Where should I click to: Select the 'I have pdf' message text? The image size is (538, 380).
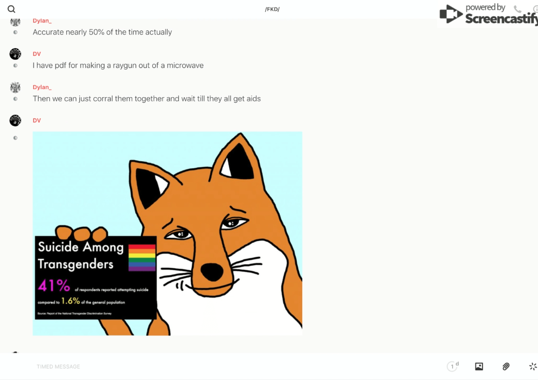[118, 66]
